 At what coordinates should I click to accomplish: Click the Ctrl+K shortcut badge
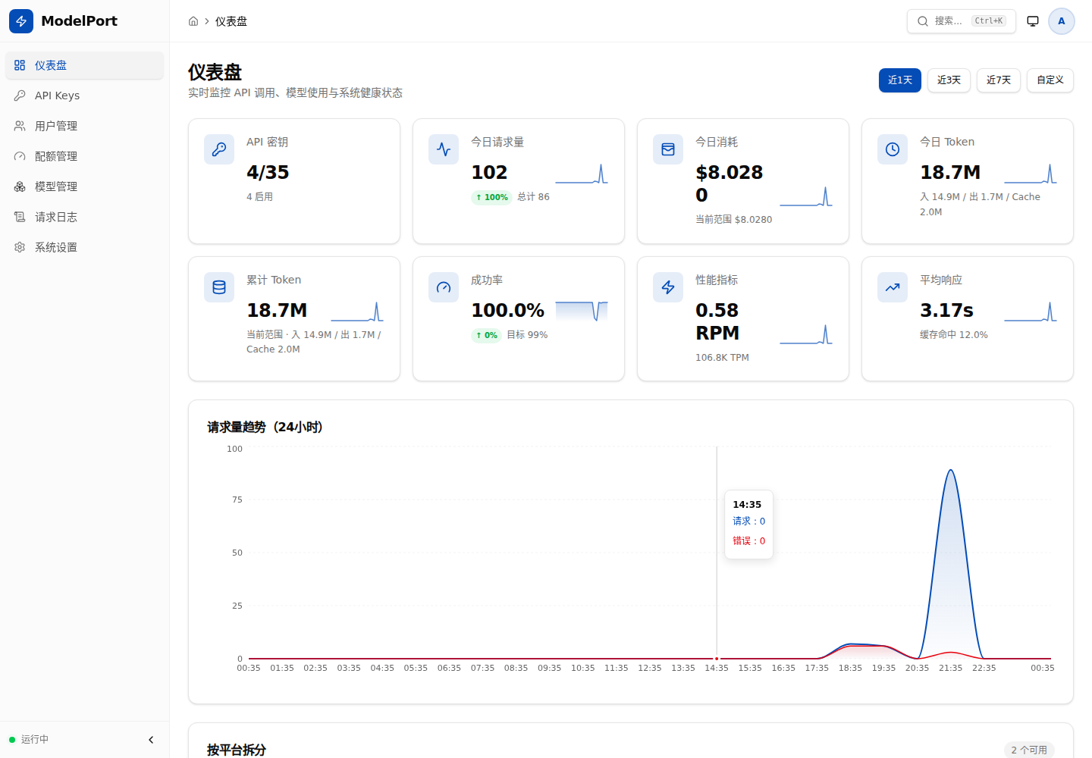pos(989,21)
